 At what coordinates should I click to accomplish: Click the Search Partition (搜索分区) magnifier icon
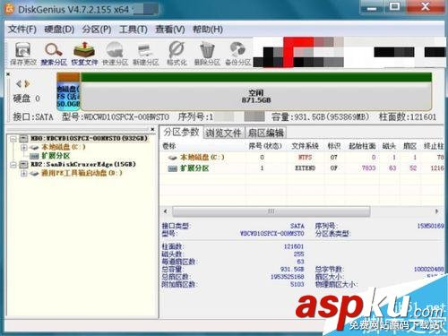(54, 54)
